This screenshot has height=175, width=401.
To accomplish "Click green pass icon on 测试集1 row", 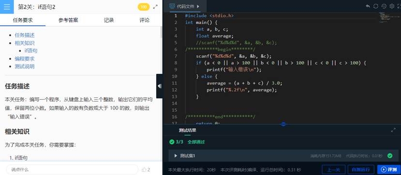I will (390, 156).
